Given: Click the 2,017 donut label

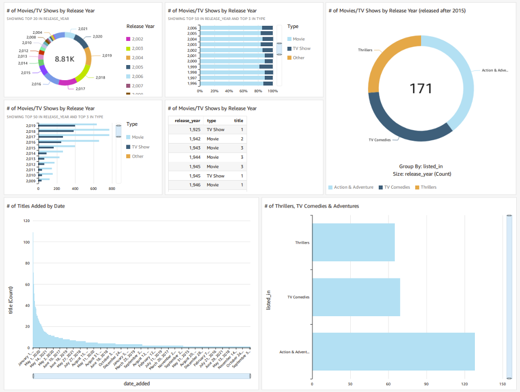Looking at the screenshot, I should [80, 89].
